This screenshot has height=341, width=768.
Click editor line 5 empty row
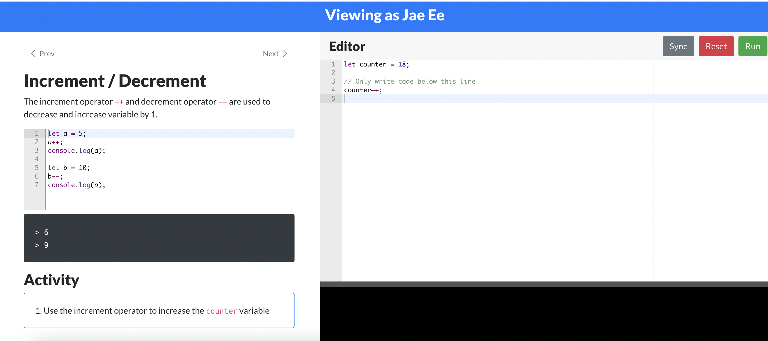tap(477, 98)
